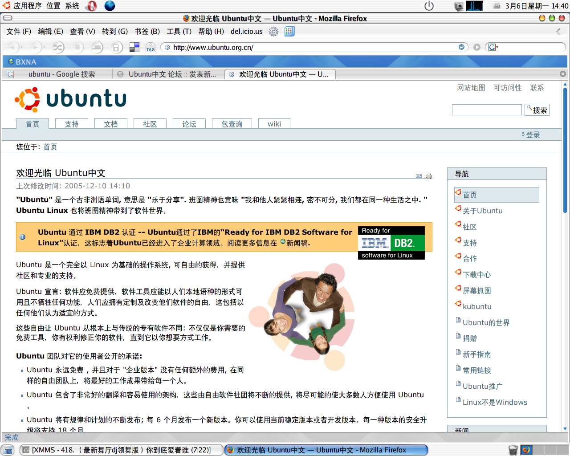Image resolution: width=570 pixels, height=456 pixels.
Task: Click the Stop loading toolbar button
Action: point(77,47)
